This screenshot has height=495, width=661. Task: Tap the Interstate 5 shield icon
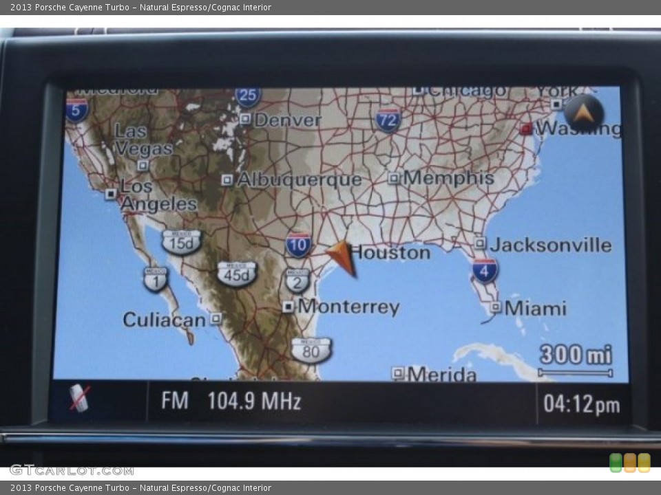[x=76, y=110]
